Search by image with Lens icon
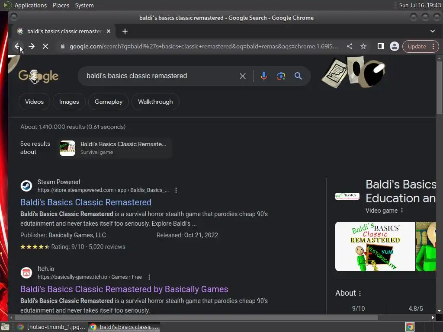Image resolution: width=443 pixels, height=332 pixels. [281, 76]
